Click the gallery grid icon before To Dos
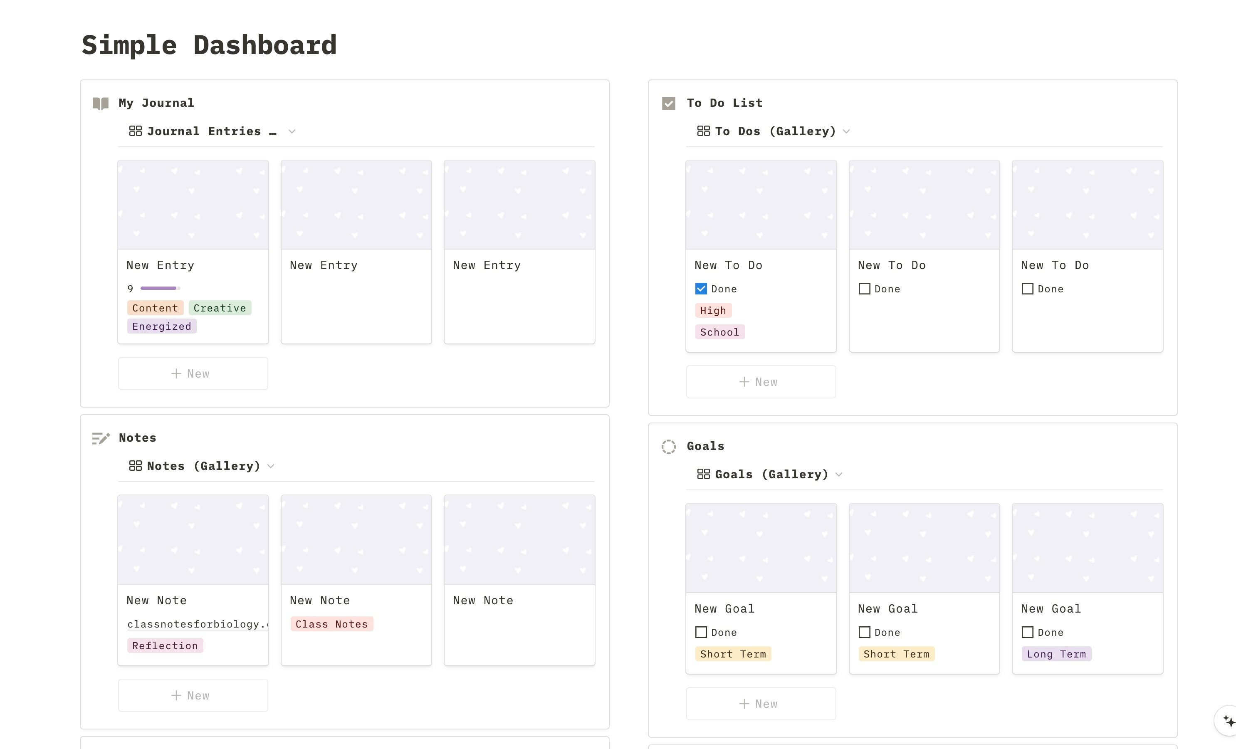1236x749 pixels. point(704,131)
